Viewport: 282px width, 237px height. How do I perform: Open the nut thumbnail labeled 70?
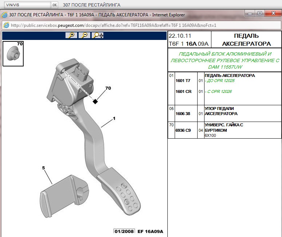coord(13,54)
